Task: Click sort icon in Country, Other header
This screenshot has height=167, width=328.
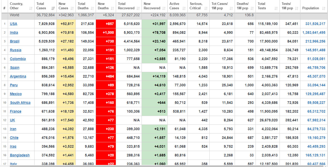Action: tap(31, 9)
